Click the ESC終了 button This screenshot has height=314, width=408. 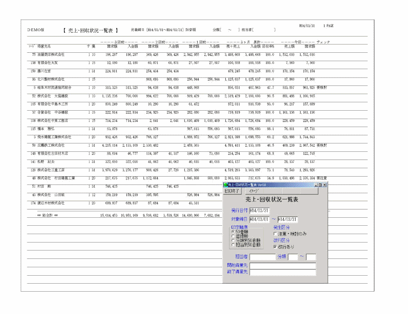point(232,191)
